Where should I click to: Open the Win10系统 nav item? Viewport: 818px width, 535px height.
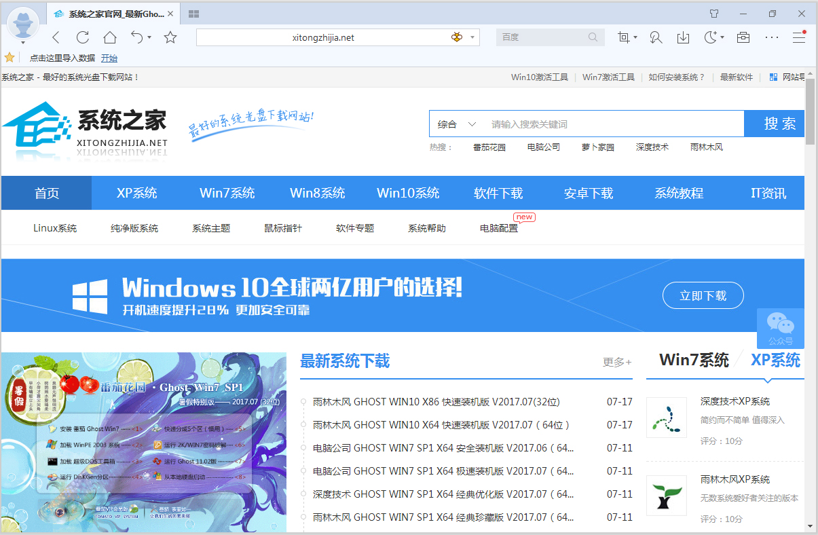(408, 193)
